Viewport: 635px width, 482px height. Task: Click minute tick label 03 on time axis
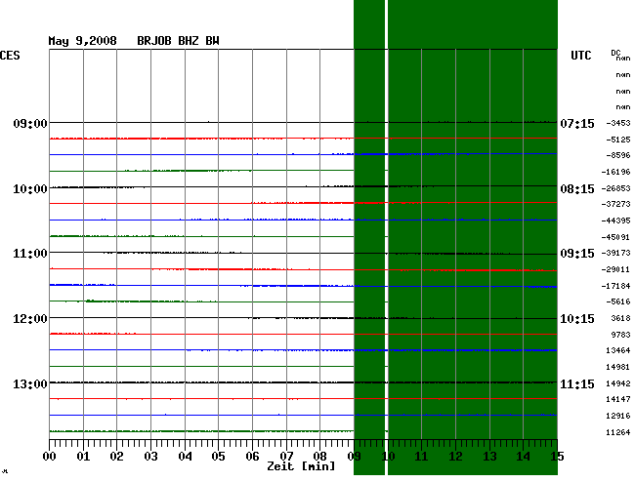[150, 457]
